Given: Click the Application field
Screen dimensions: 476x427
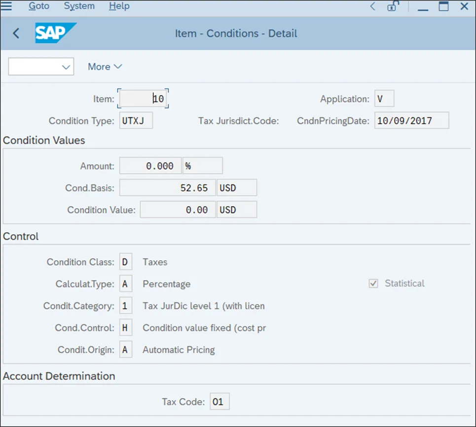Looking at the screenshot, I should 384,99.
